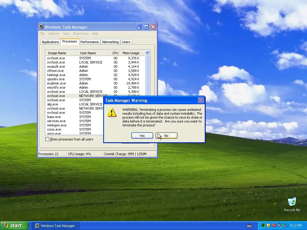Open the View menu
The height and width of the screenshot is (230, 307).
[66, 34]
